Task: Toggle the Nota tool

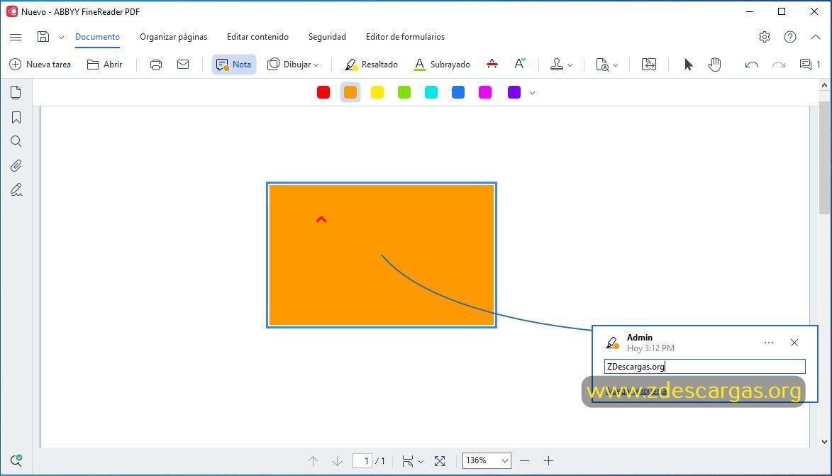Action: [234, 65]
